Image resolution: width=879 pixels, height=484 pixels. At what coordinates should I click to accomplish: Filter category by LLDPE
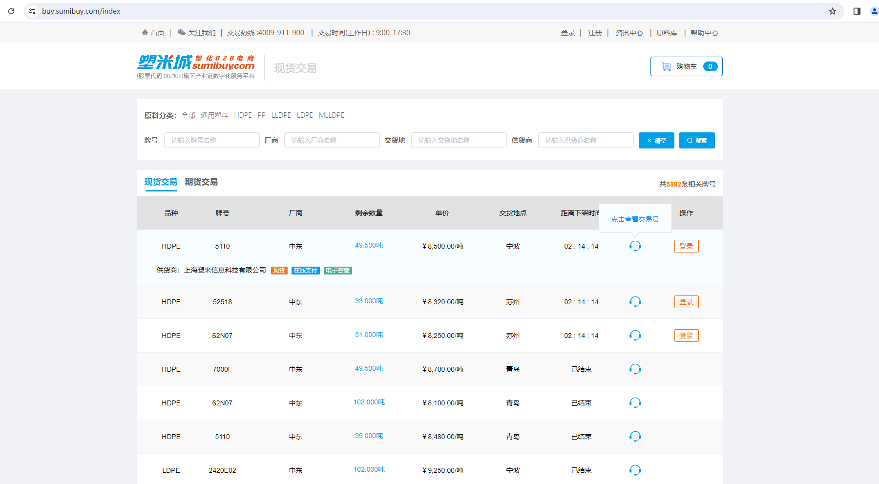pyautogui.click(x=281, y=115)
